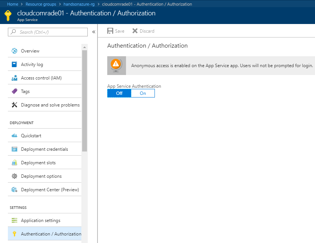
Task: Click the current page breadcrumb cloudcomrade01
Action: click(x=147, y=4)
